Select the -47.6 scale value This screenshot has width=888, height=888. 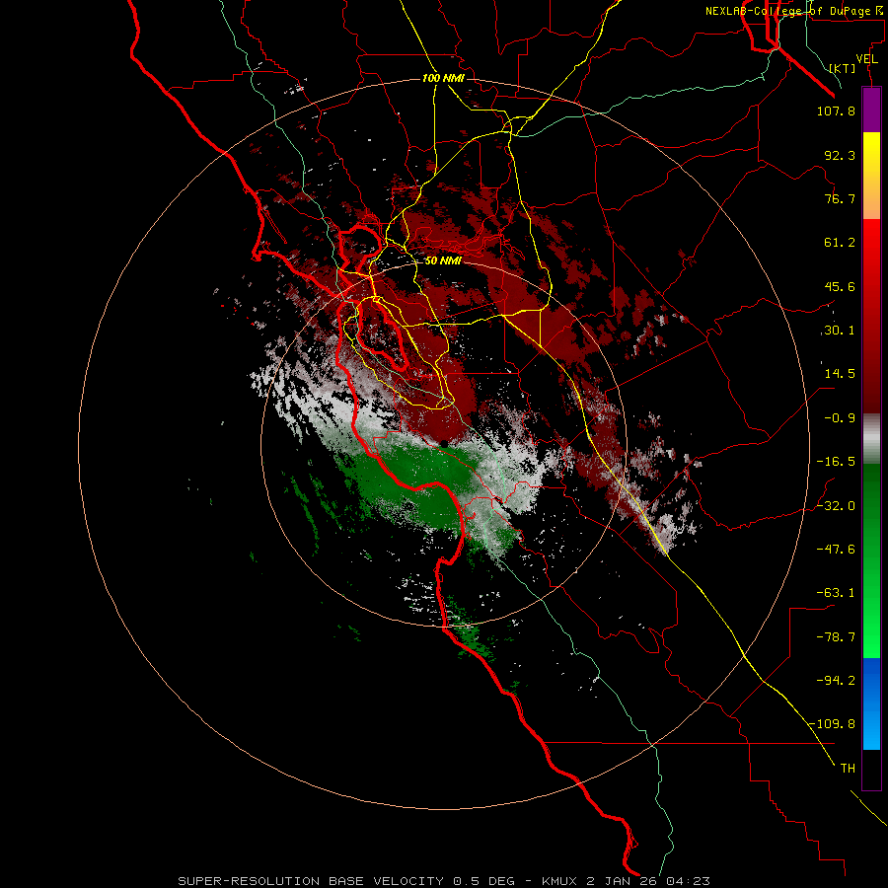(x=836, y=550)
